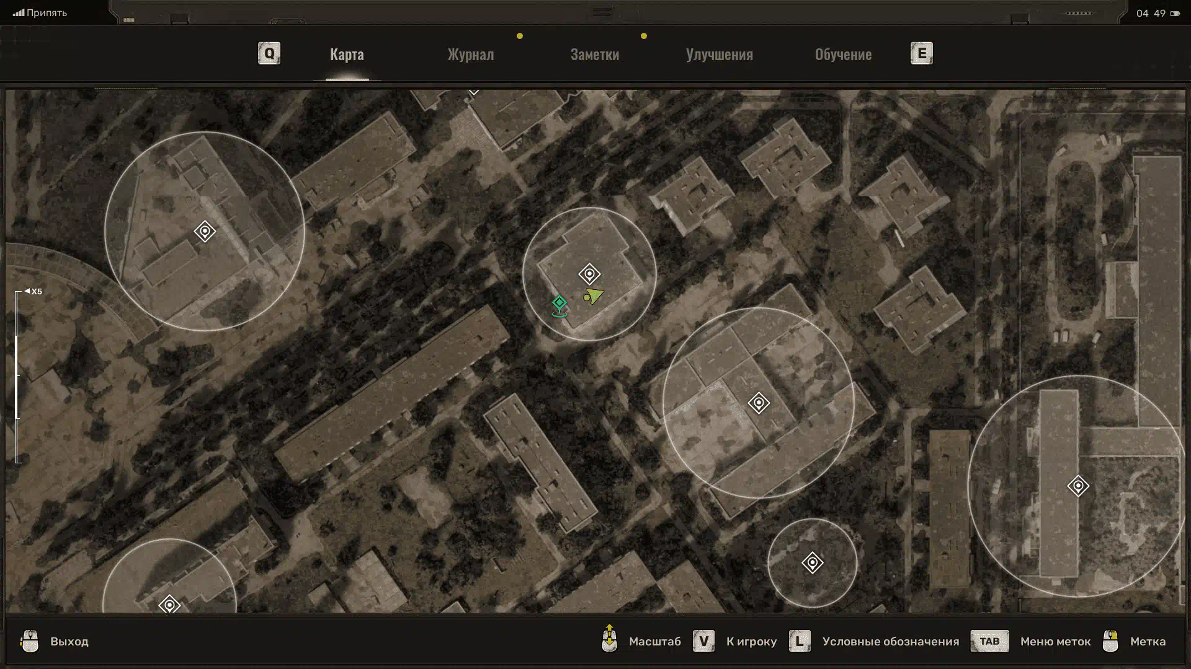This screenshot has height=669, width=1191.
Task: Open the Журнал tab
Action: (x=471, y=55)
